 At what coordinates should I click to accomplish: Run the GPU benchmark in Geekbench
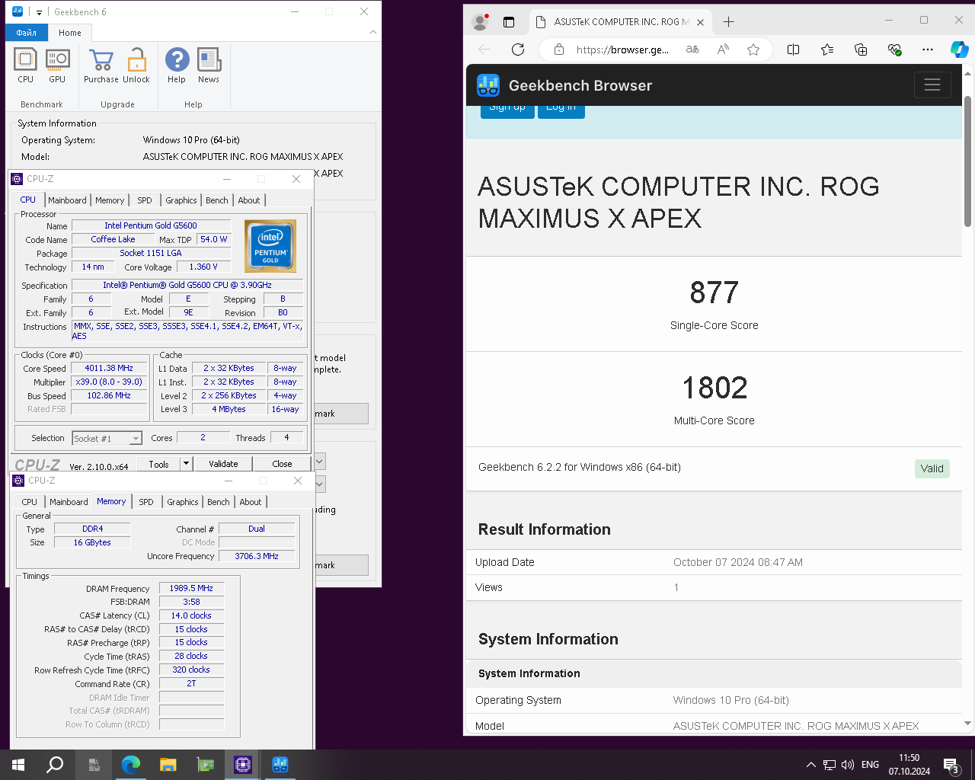[x=57, y=65]
